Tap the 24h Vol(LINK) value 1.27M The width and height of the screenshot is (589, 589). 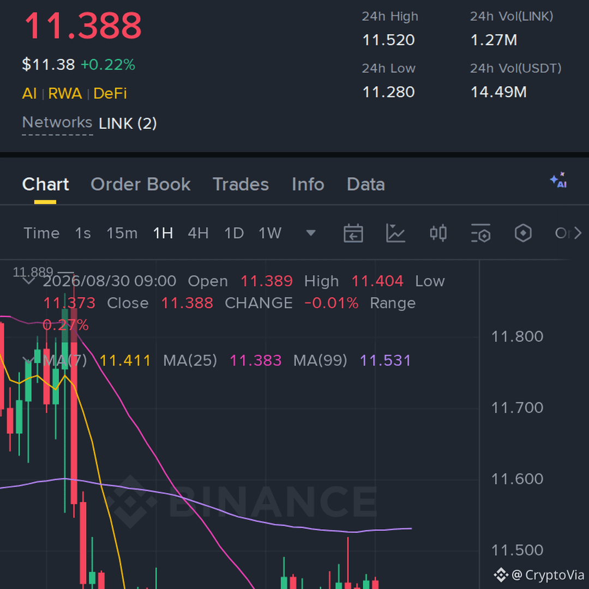pyautogui.click(x=494, y=40)
